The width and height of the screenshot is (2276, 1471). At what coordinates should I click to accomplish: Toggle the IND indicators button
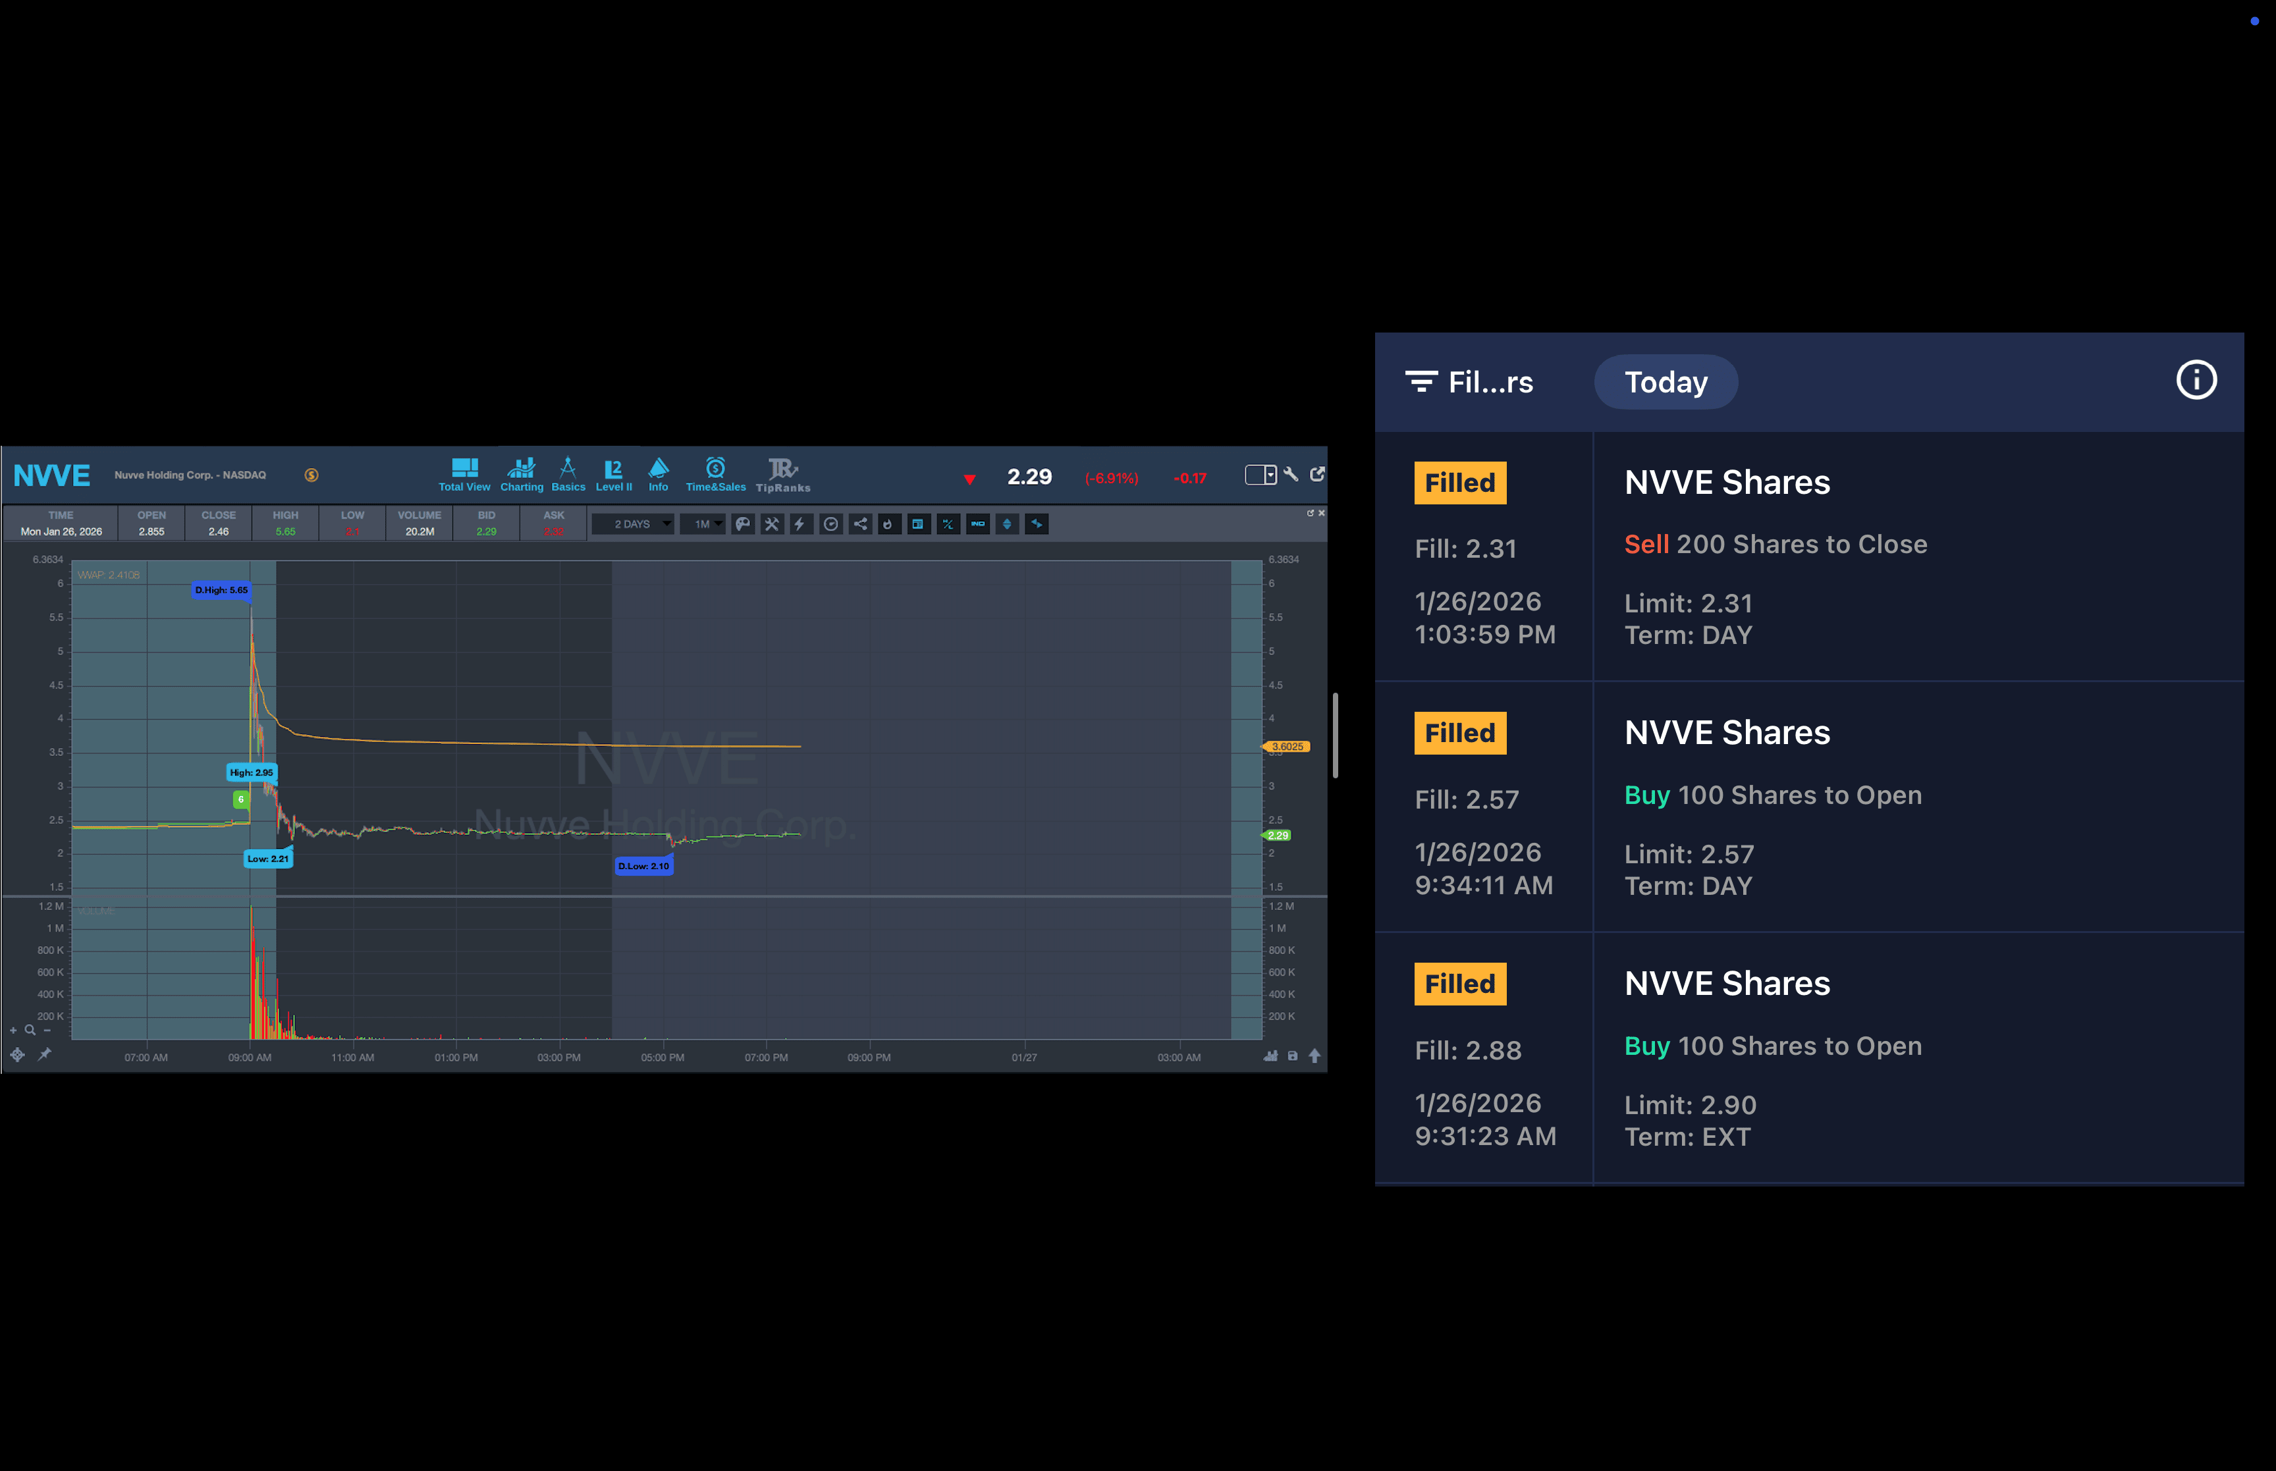pos(977,523)
